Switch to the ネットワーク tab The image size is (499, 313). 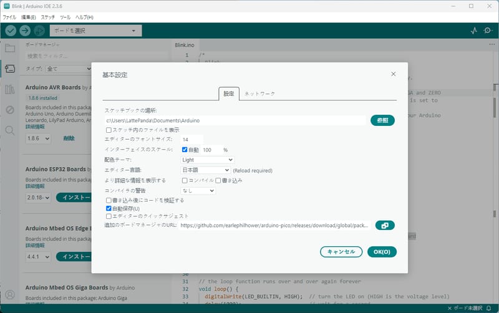(259, 94)
